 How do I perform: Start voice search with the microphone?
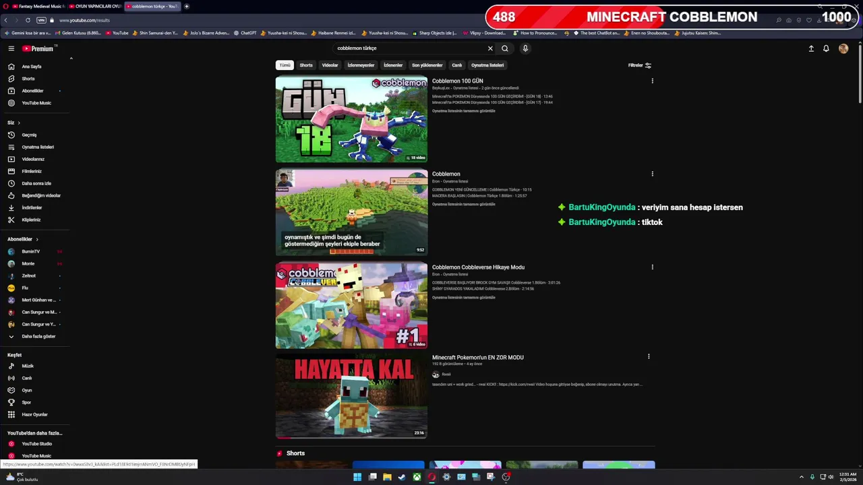(525, 48)
